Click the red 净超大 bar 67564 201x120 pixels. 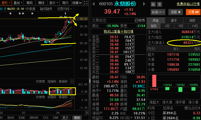(154, 81)
